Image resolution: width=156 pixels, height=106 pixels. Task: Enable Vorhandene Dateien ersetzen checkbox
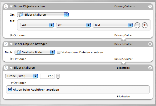click(59, 52)
